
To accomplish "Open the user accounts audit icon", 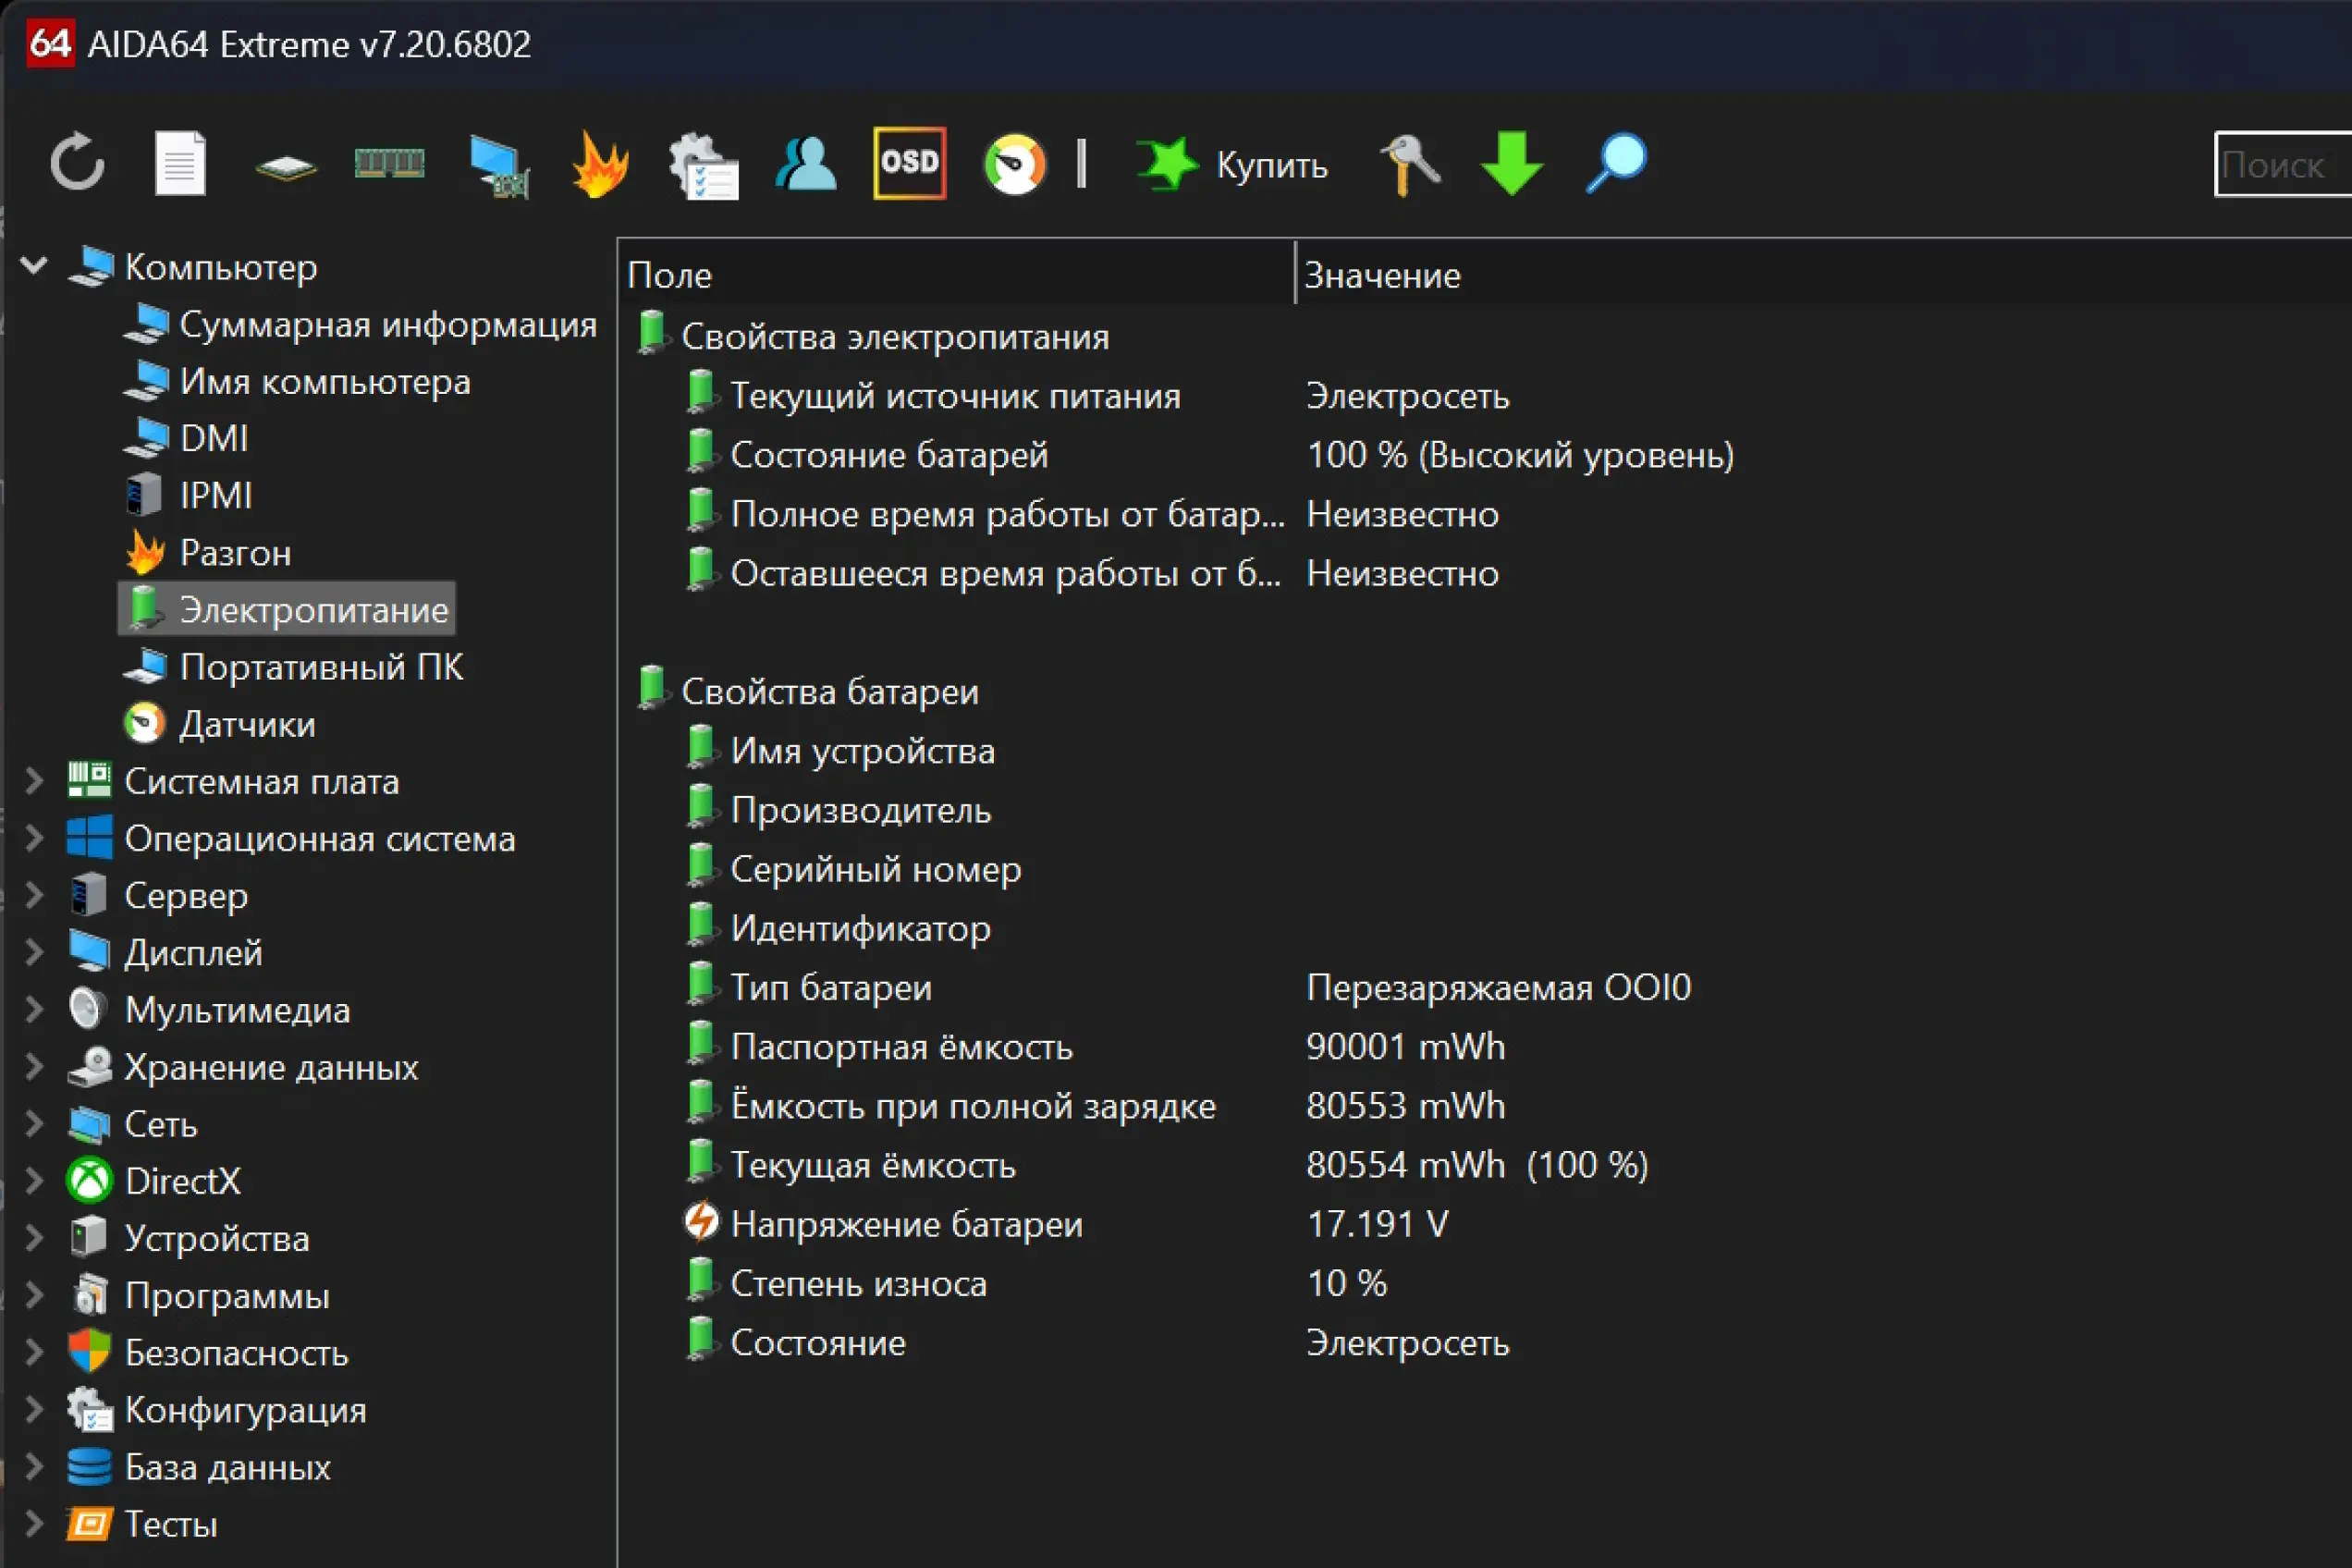I will pos(806,165).
